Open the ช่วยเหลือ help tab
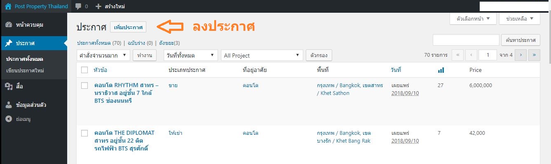This screenshot has width=551, height=164. [519, 19]
